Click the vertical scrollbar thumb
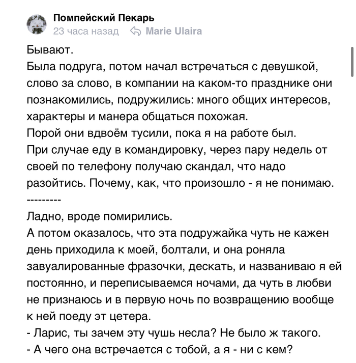The width and height of the screenshot is (356, 363). click(x=351, y=62)
